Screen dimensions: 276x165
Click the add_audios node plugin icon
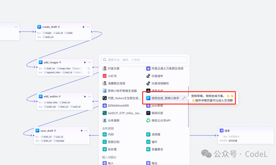[x=40, y=96]
